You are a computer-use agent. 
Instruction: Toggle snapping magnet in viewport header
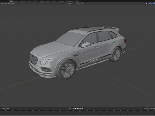(x=77, y=3)
